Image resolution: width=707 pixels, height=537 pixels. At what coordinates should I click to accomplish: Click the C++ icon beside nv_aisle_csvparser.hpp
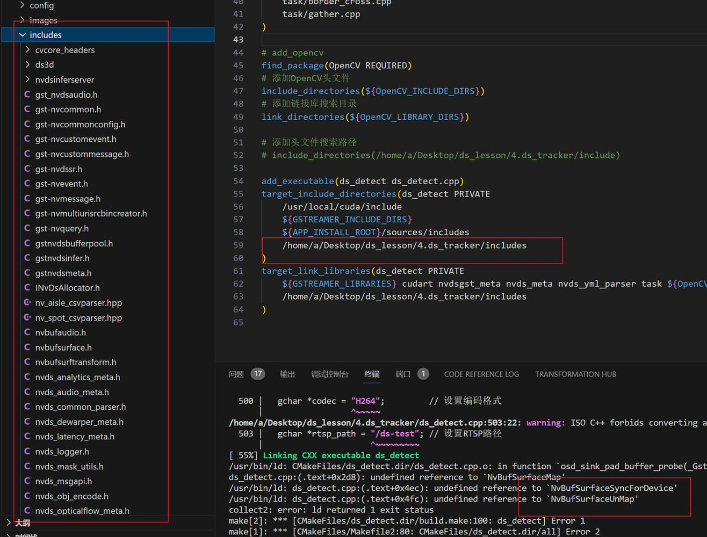(x=27, y=303)
